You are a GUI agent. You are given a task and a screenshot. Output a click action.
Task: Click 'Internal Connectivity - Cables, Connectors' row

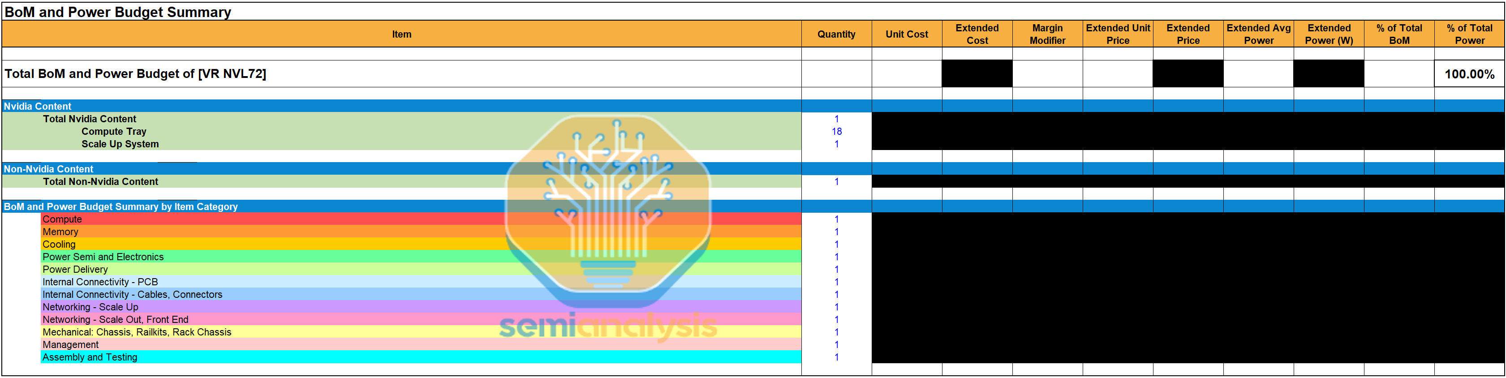tap(421, 294)
